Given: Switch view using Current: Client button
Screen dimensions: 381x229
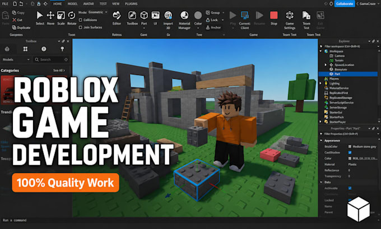Looking at the screenshot, I should [x=244, y=20].
